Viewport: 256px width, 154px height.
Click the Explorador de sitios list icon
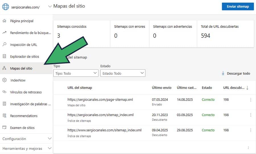(4, 56)
